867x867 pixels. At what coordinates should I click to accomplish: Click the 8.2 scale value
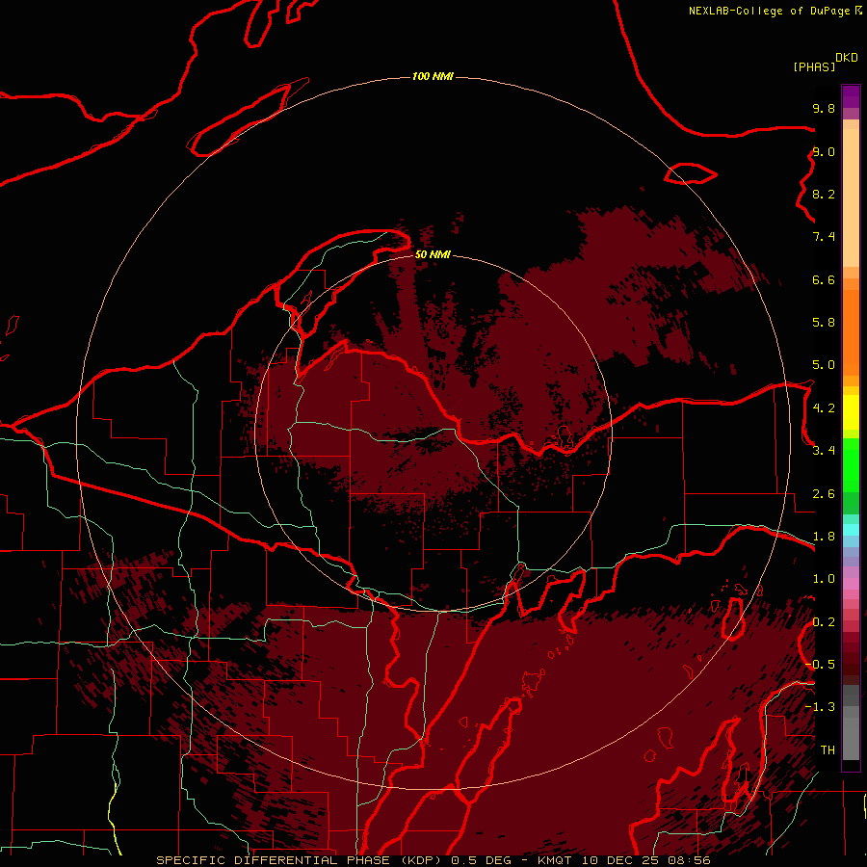[824, 194]
